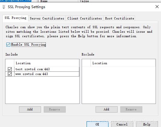Click Remove under the Exclude list

(131, 109)
